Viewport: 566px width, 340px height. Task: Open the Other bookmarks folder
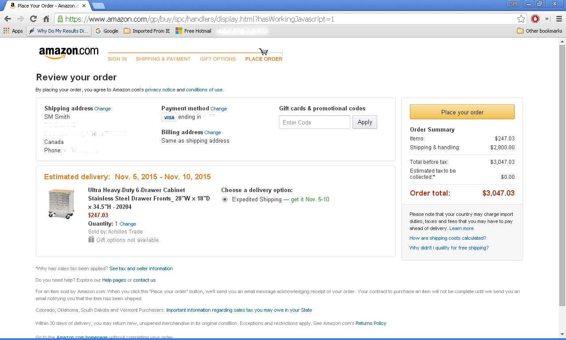[539, 31]
